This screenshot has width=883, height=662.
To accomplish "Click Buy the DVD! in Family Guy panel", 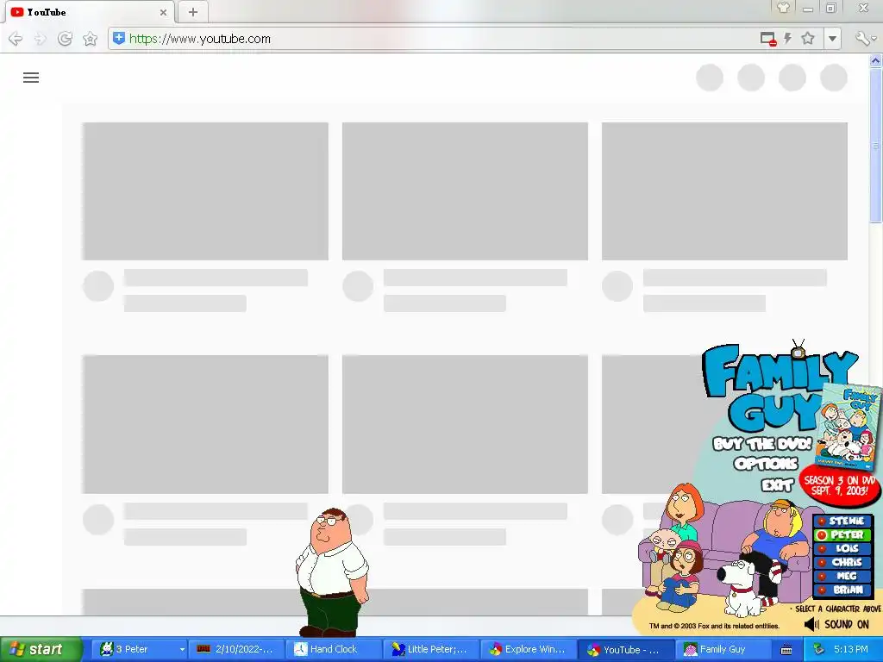I will (x=762, y=444).
